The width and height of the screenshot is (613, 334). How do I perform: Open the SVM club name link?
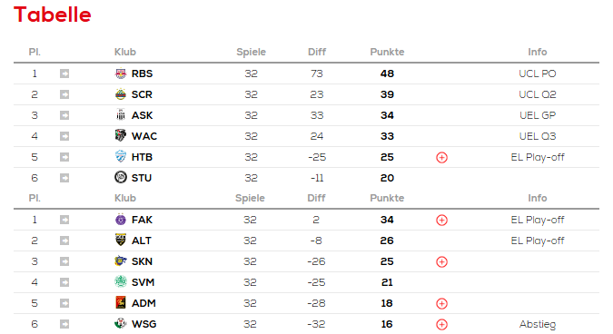pyautogui.click(x=143, y=282)
